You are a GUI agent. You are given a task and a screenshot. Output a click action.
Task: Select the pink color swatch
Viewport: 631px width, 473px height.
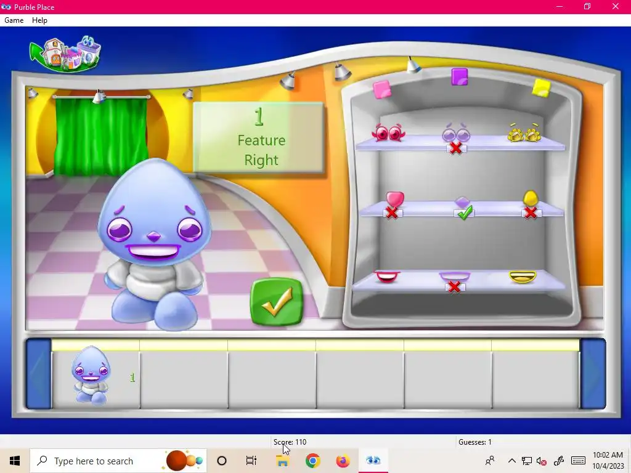382,89
